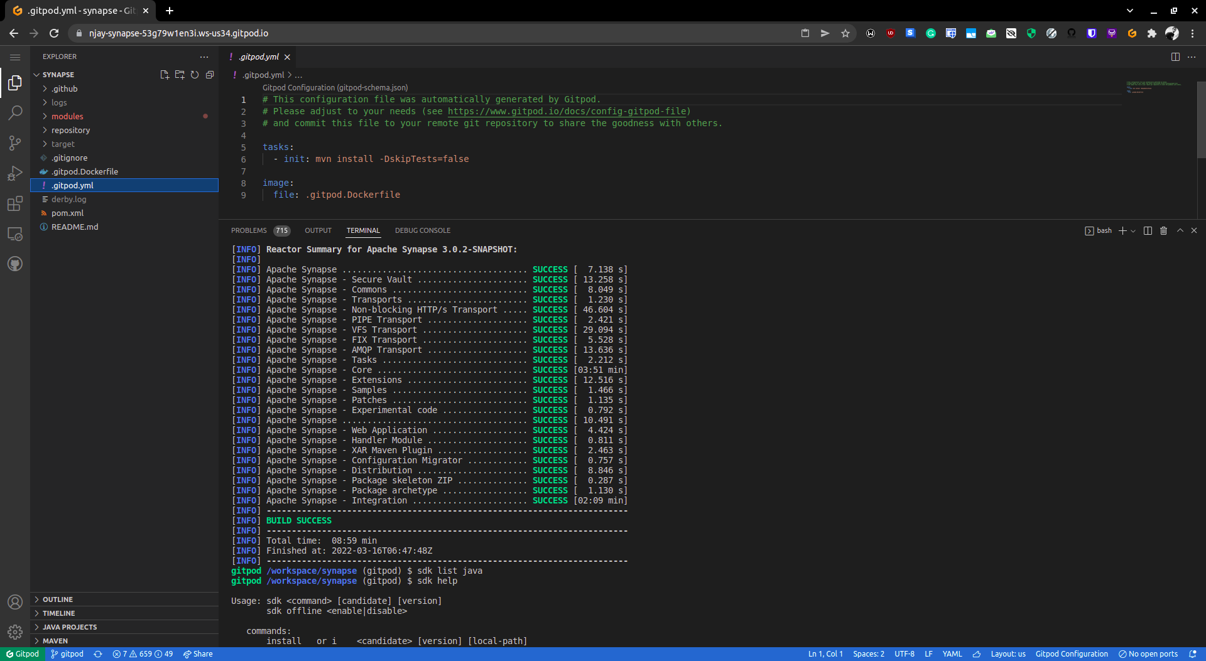Switch to the DEBUG CONSOLE tab
Viewport: 1206px width, 661px height.
(423, 230)
